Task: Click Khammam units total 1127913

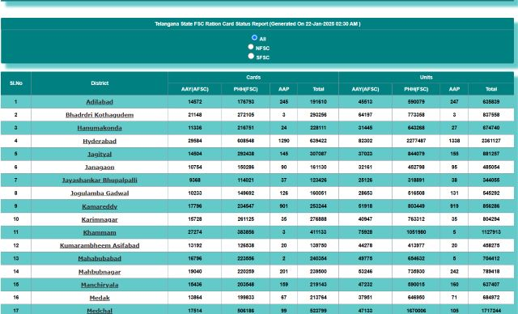Action: tap(491, 232)
